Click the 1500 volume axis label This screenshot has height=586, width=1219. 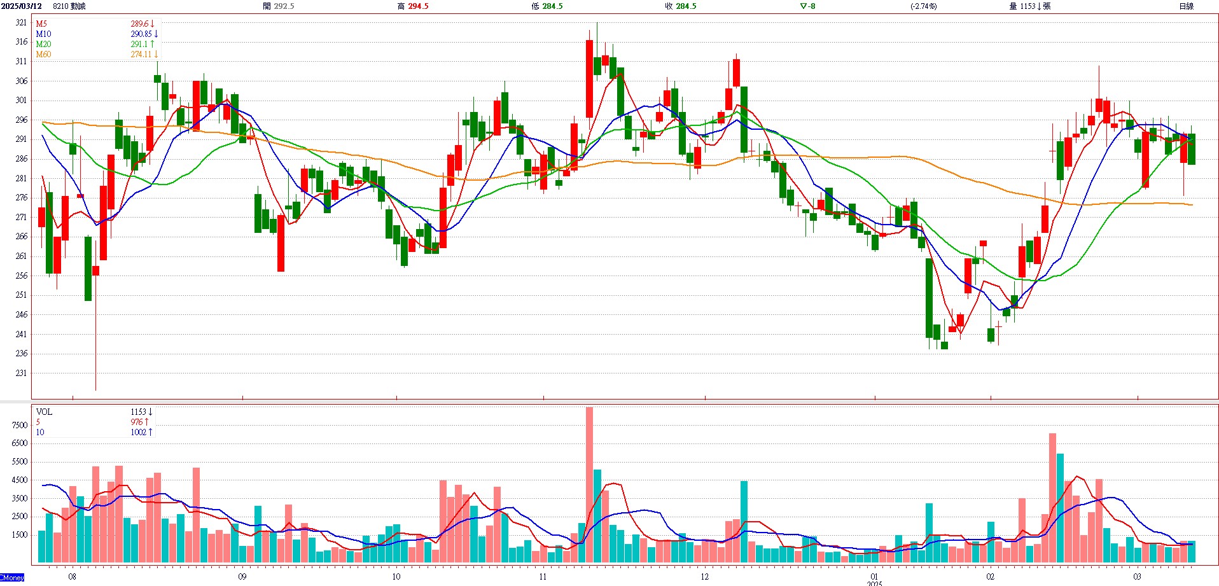[x=20, y=534]
